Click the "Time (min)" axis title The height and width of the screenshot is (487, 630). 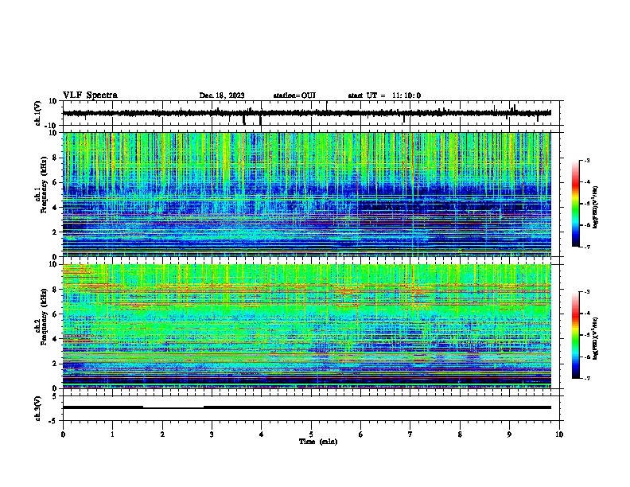[x=318, y=442]
